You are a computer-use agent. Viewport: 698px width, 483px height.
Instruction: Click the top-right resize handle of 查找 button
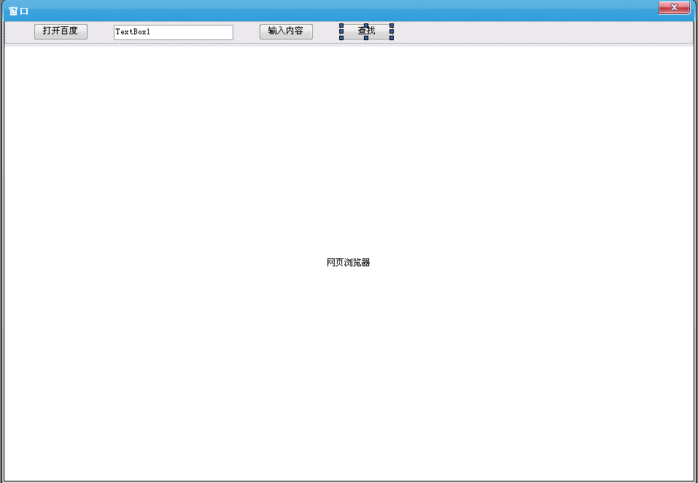click(x=392, y=26)
